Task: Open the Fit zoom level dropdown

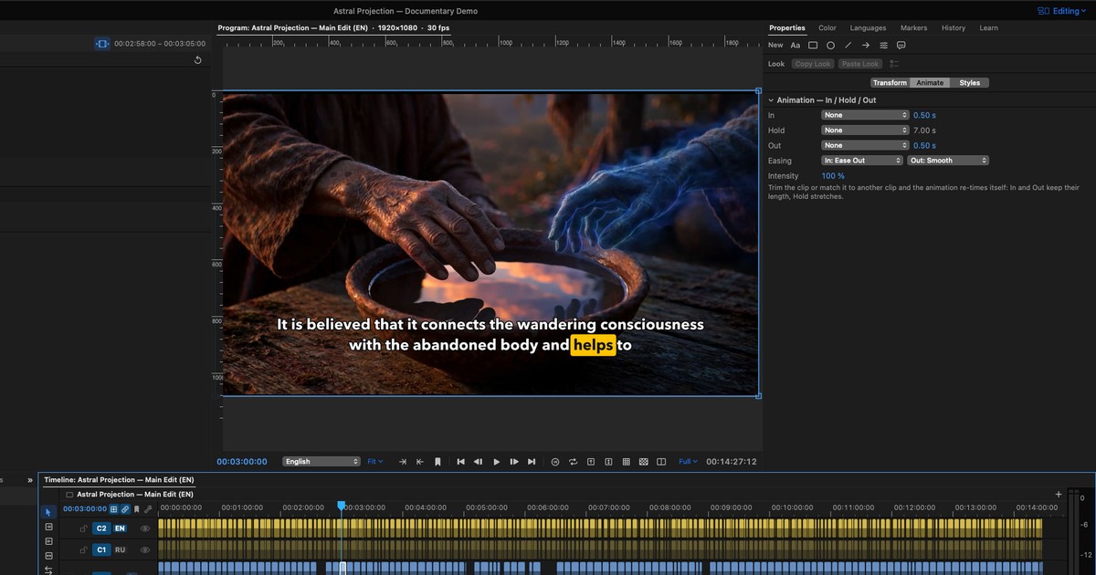Action: coord(375,462)
